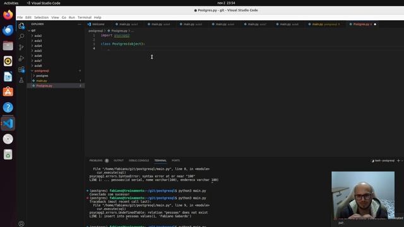Show the Terminal panel tab
The height and width of the screenshot is (227, 404).
[160, 161]
